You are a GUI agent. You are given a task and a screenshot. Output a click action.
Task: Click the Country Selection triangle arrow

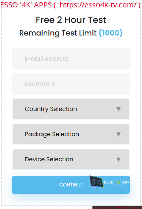[118, 109]
